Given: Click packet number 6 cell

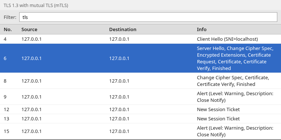Looking at the screenshot, I should 5,59.
